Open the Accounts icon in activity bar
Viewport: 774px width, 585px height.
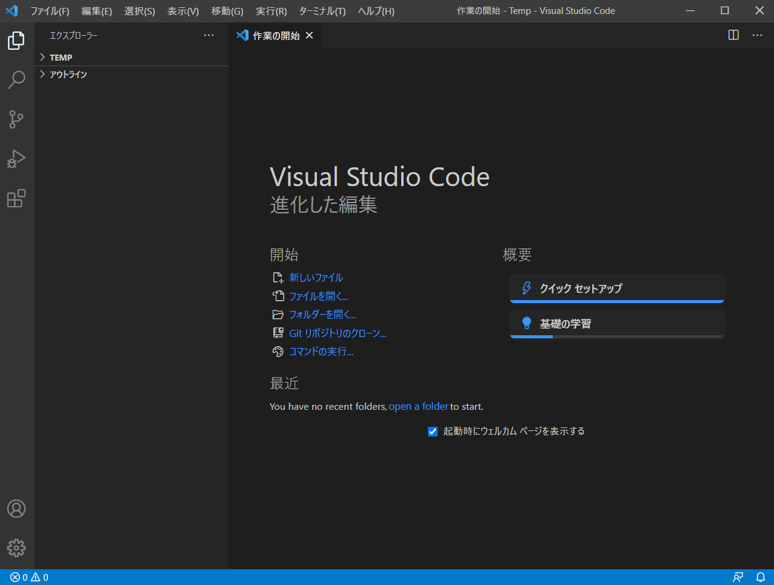tap(16, 509)
